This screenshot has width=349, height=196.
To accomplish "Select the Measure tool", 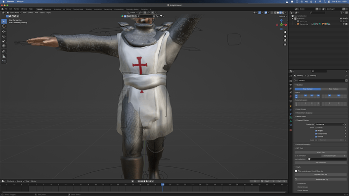I will click(4, 56).
